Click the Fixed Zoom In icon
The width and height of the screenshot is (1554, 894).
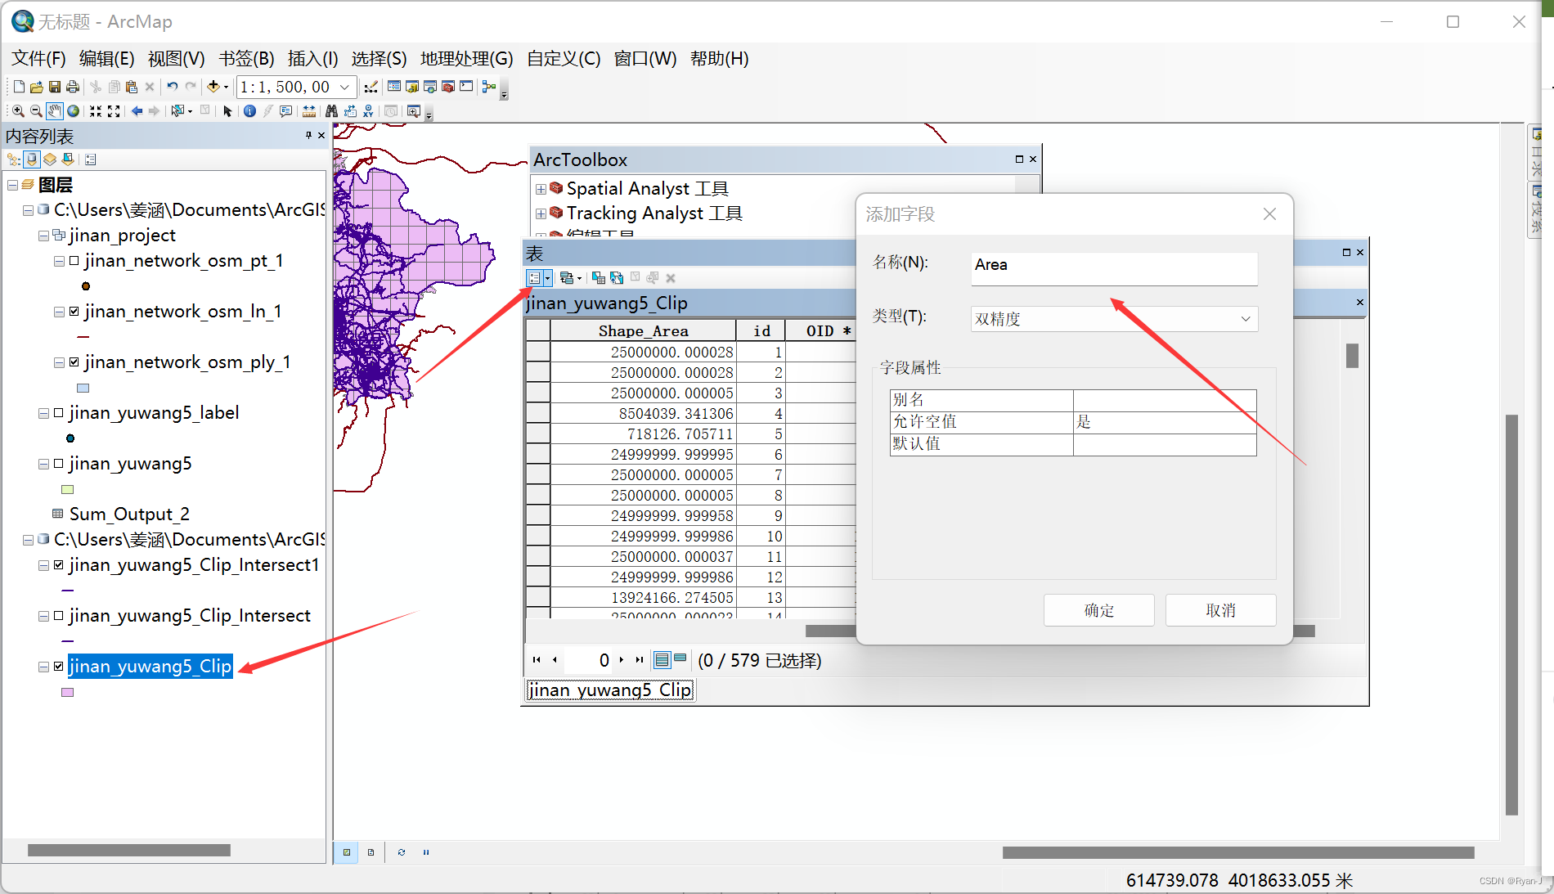[96, 111]
